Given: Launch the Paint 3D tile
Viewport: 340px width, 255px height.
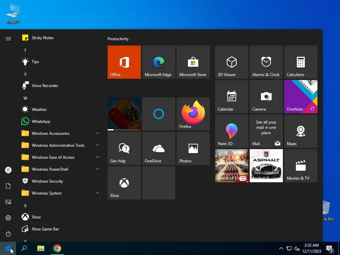Looking at the screenshot, I should [231, 131].
